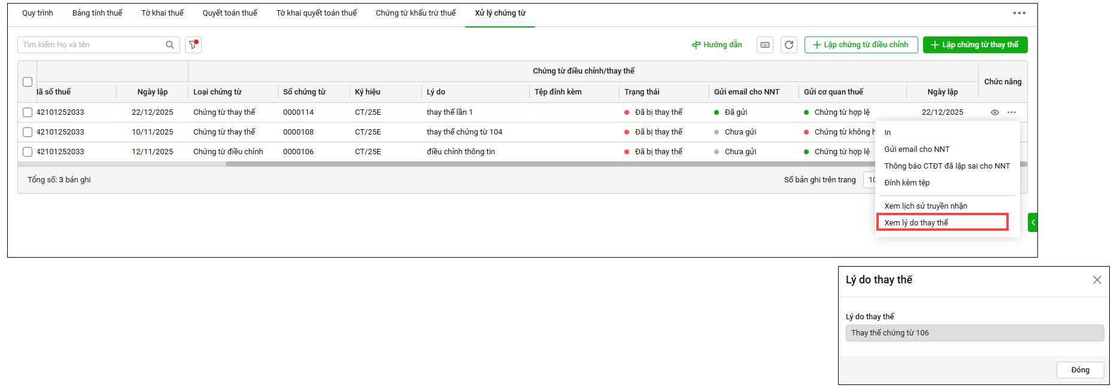Check the row with certificate 0000108
The image size is (1117, 388).
[x=28, y=132]
